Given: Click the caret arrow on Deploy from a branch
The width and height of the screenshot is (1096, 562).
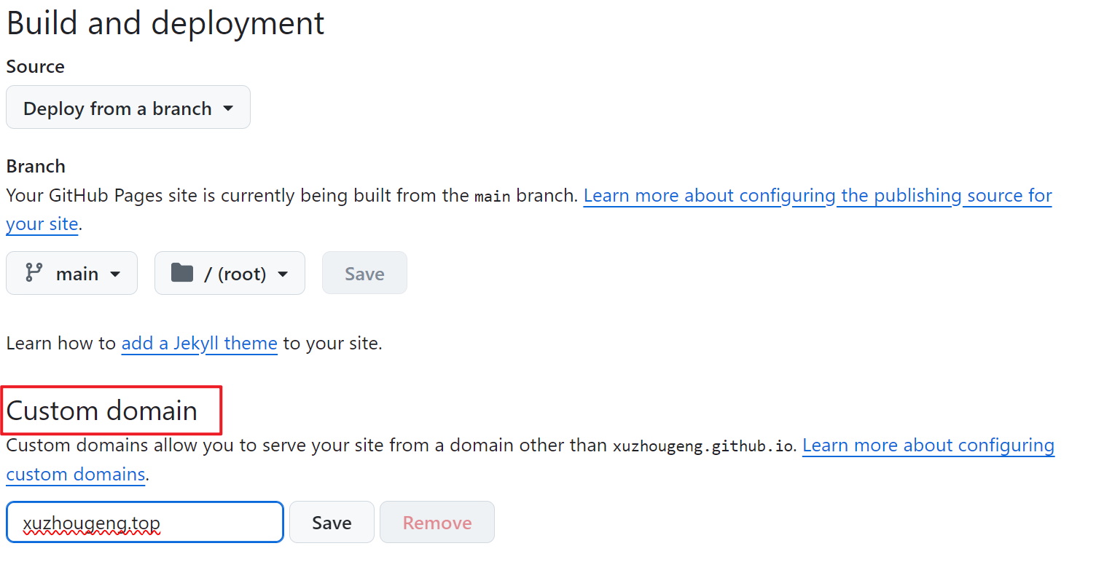Looking at the screenshot, I should click(x=228, y=108).
